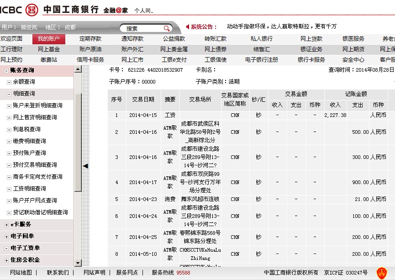Open 工资明细查询 item
The height and width of the screenshot is (280, 395).
tap(30, 188)
